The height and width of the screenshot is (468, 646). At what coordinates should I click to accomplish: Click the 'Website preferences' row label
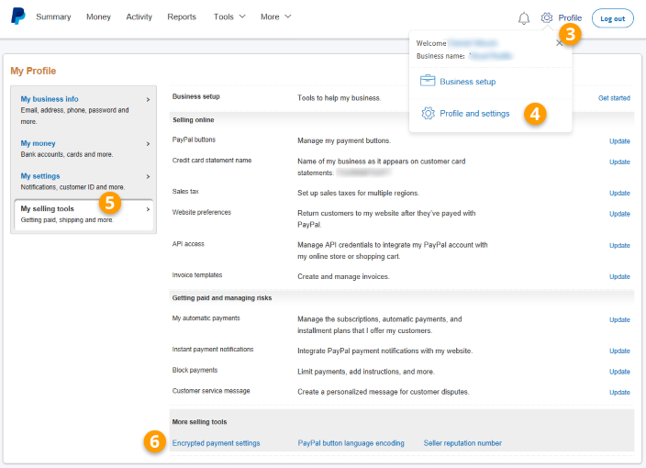tap(202, 212)
